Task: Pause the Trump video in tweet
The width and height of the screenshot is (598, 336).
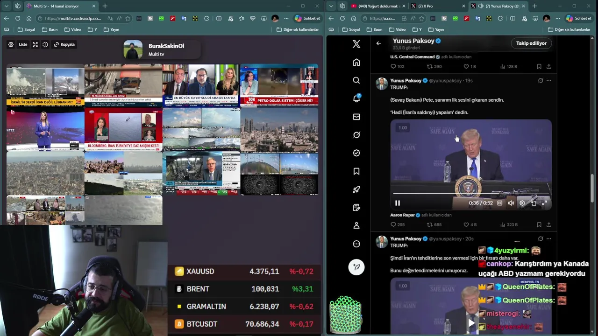Action: 398,203
